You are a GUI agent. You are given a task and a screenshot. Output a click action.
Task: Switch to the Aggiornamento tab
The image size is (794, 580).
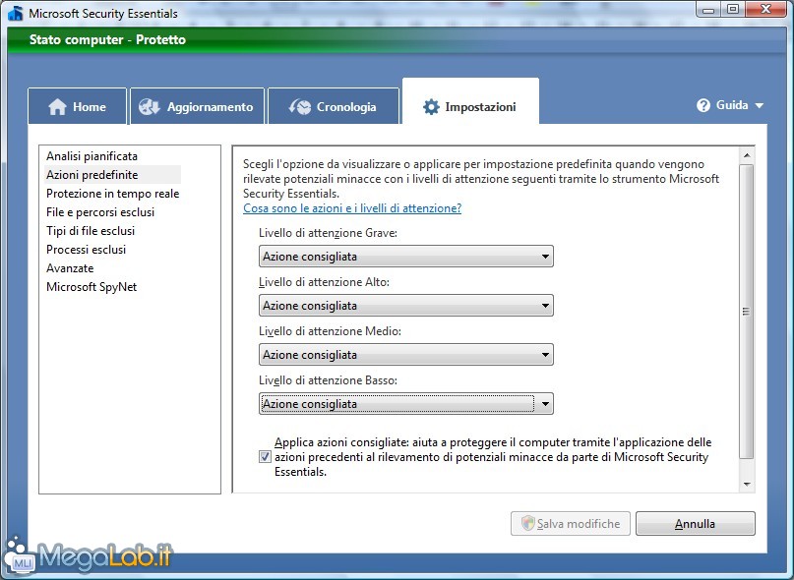(x=197, y=106)
